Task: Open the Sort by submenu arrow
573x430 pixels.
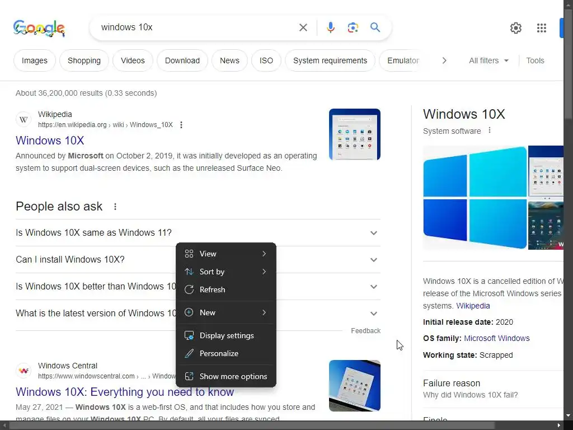Action: [x=264, y=272]
